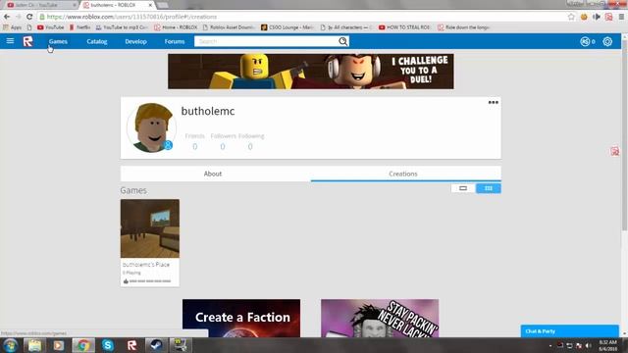628x353 pixels.
Task: Open the Develop page
Action: pyautogui.click(x=135, y=41)
